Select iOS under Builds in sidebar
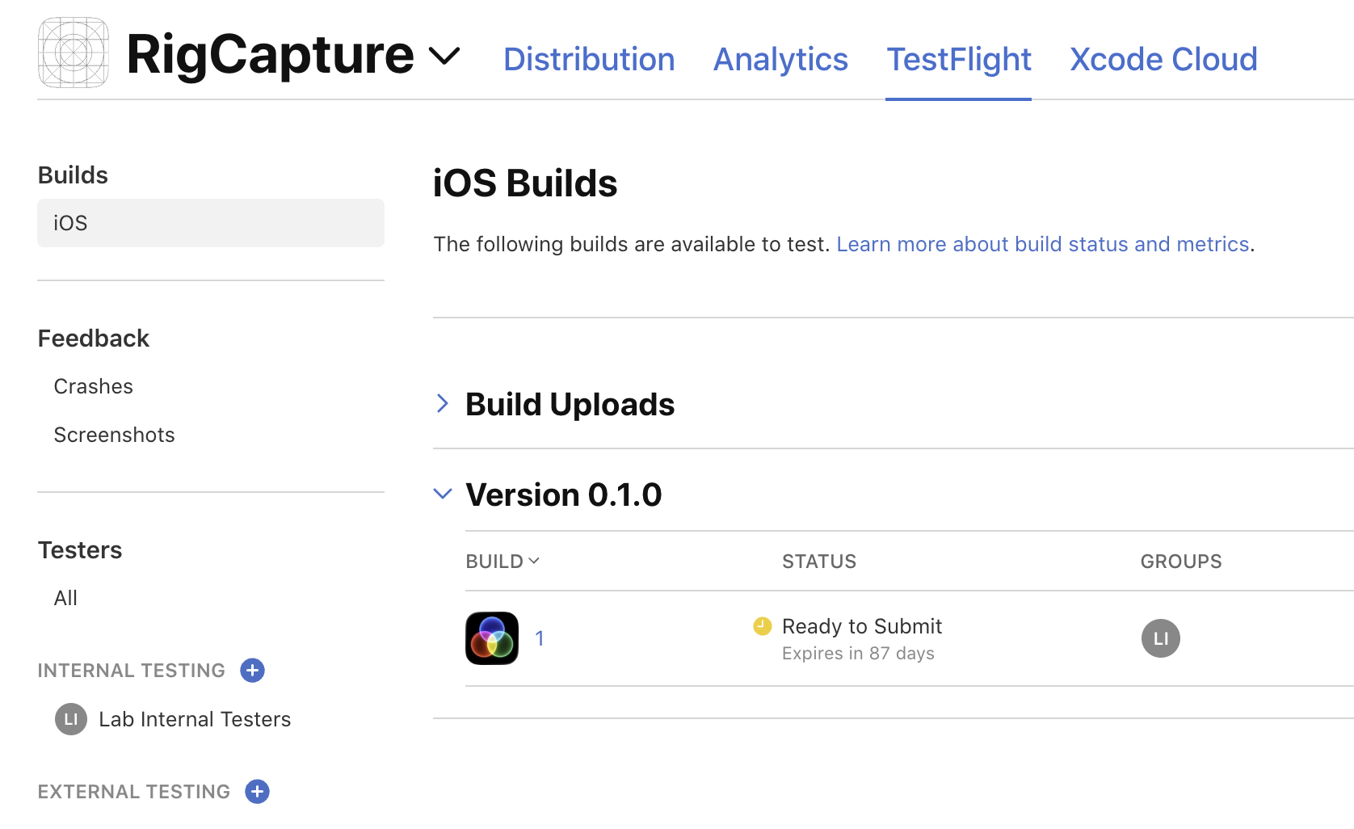Screen dimensions: 1354x829 (x=211, y=223)
